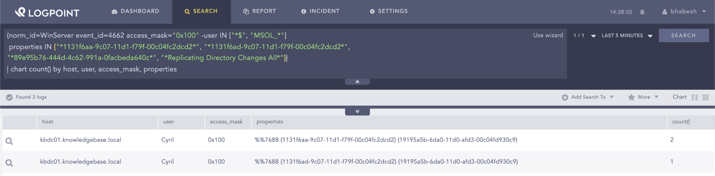
Task: Click magnifier icon for first result row
Action: (x=9, y=141)
